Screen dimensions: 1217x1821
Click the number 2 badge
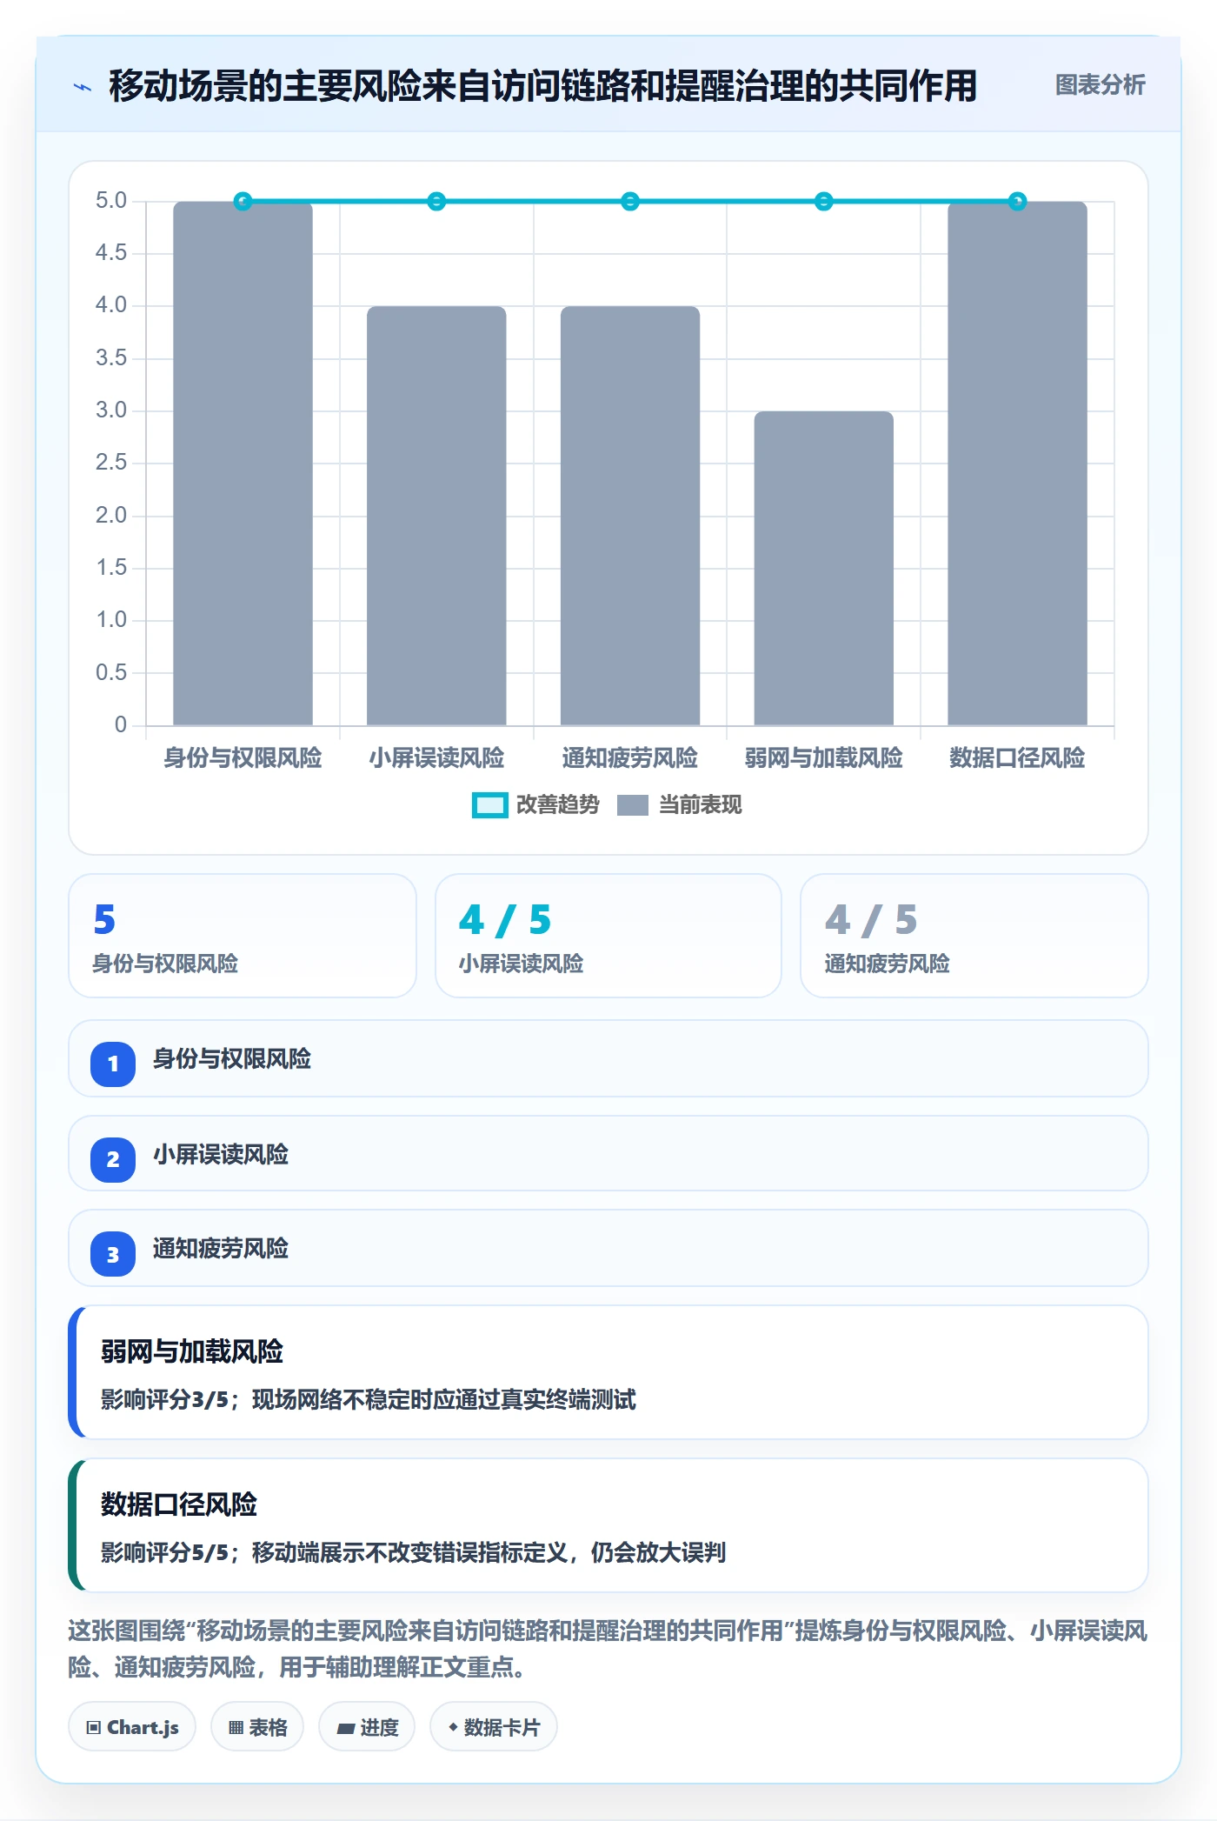[x=113, y=1159]
